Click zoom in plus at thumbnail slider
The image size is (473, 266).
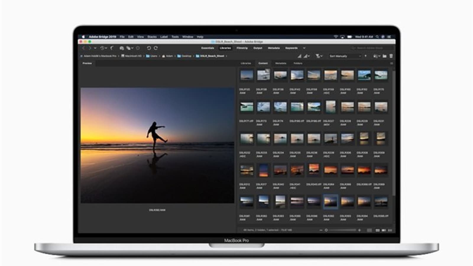point(359,230)
